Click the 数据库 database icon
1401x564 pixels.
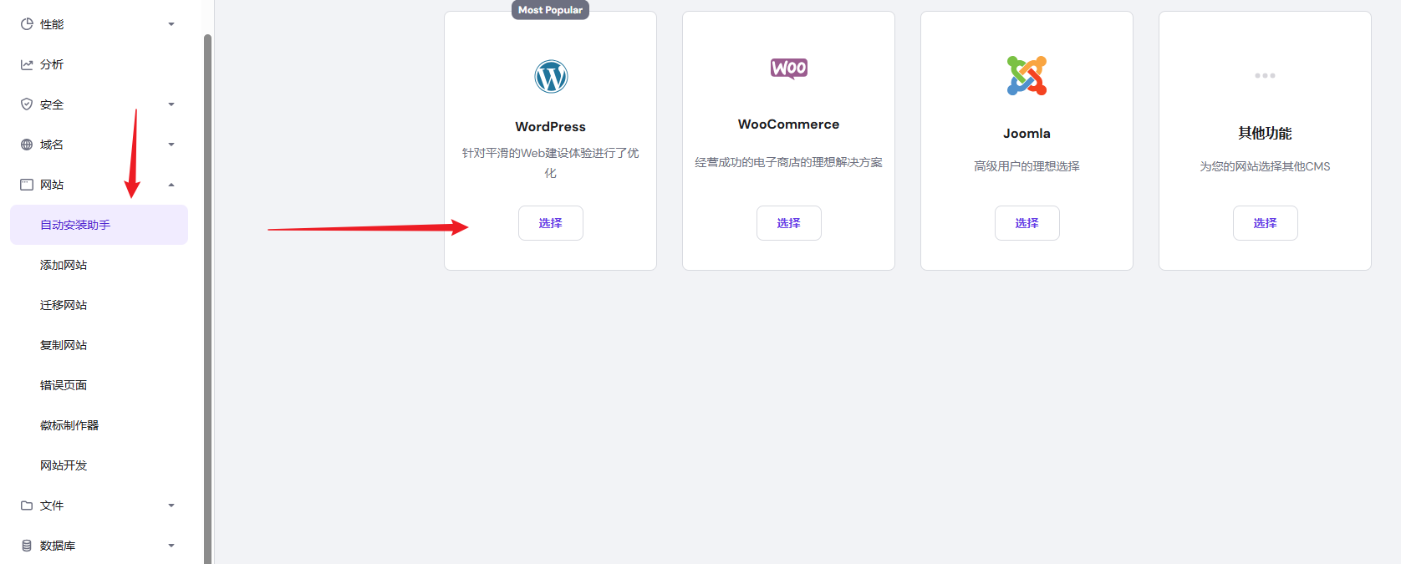pyautogui.click(x=27, y=546)
